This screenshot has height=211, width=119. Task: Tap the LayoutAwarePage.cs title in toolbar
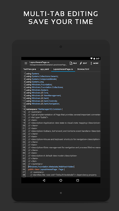tap(39, 62)
